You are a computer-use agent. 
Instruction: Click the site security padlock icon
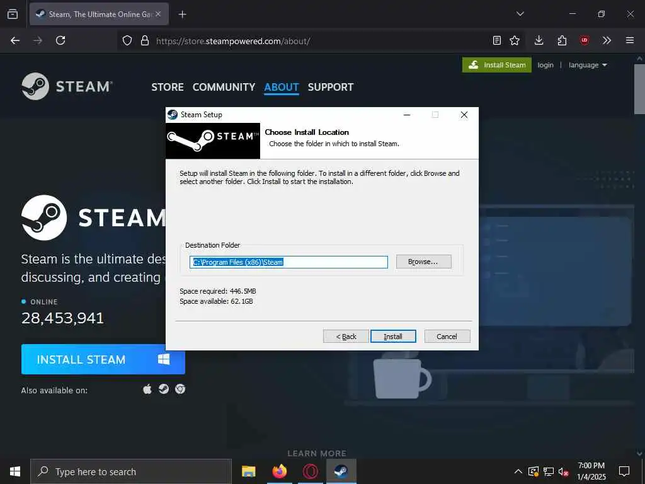(x=145, y=40)
